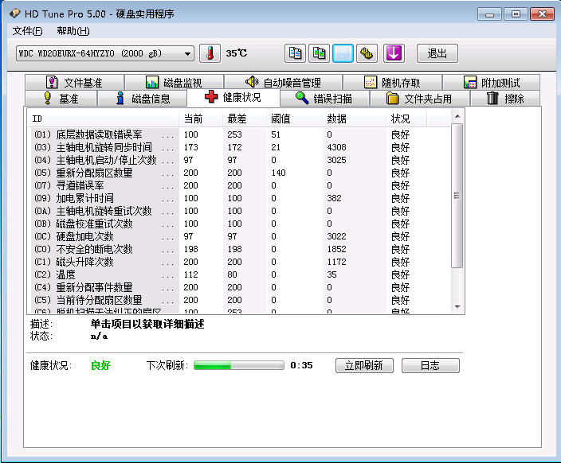Screen dimensions: 561x463
Task: Select row (0C) 硬盘加电次数
Action: tap(239, 236)
